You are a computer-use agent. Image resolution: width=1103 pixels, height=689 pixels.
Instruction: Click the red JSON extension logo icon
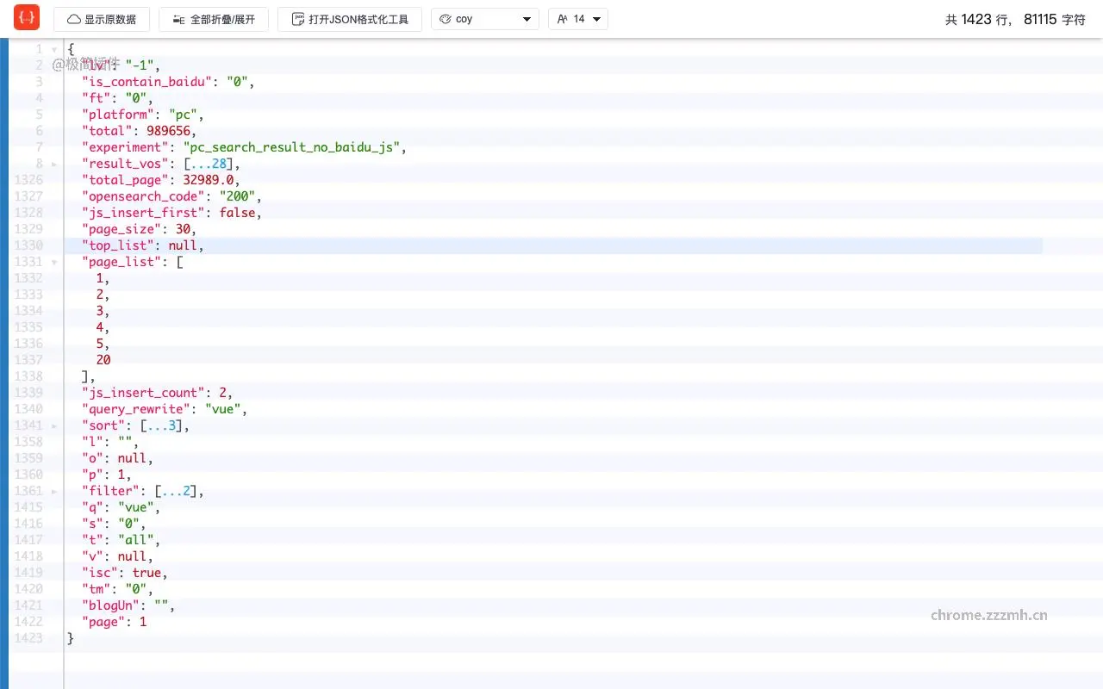coord(27,18)
